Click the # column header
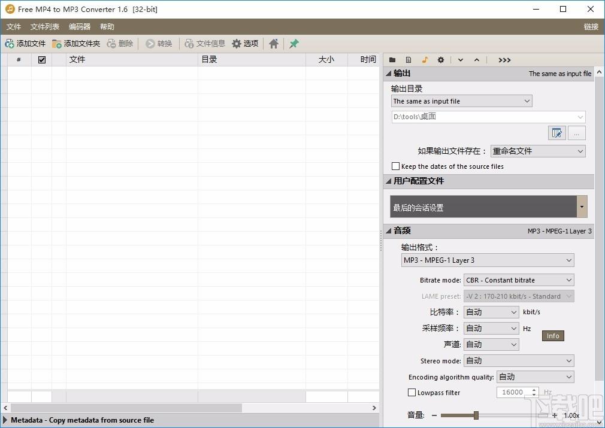605x428 pixels. (x=19, y=60)
